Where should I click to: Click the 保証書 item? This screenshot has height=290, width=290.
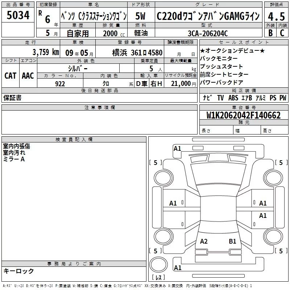(12, 98)
